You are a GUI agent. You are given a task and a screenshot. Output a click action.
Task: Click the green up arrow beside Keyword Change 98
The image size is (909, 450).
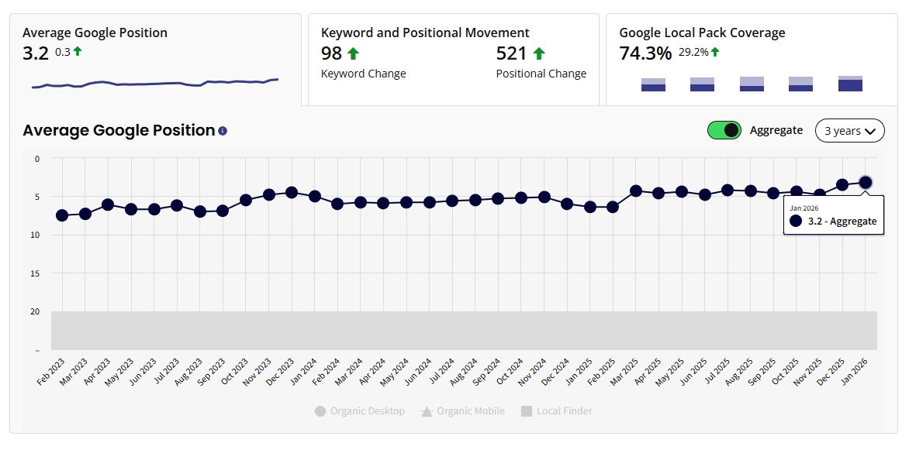353,53
